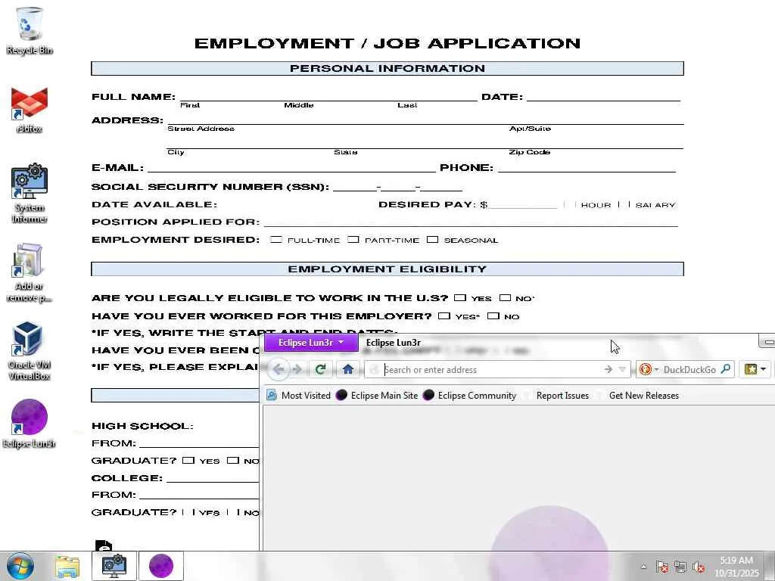Click the Action Center flag tray icon
The height and width of the screenshot is (581, 775).
point(661,567)
